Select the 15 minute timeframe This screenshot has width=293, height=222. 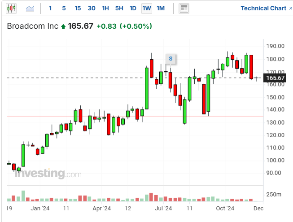(78, 8)
